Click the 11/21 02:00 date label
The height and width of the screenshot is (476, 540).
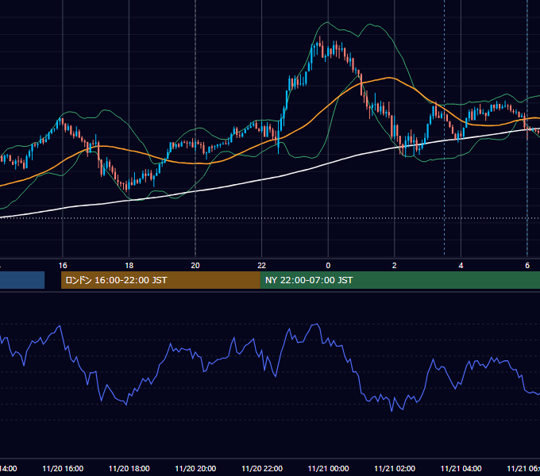(x=395, y=469)
